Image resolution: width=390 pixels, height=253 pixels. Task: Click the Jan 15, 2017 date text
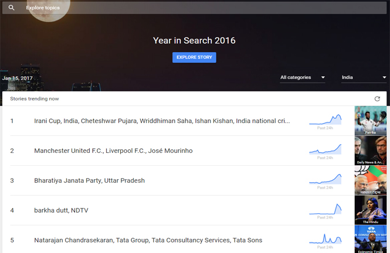click(x=18, y=78)
